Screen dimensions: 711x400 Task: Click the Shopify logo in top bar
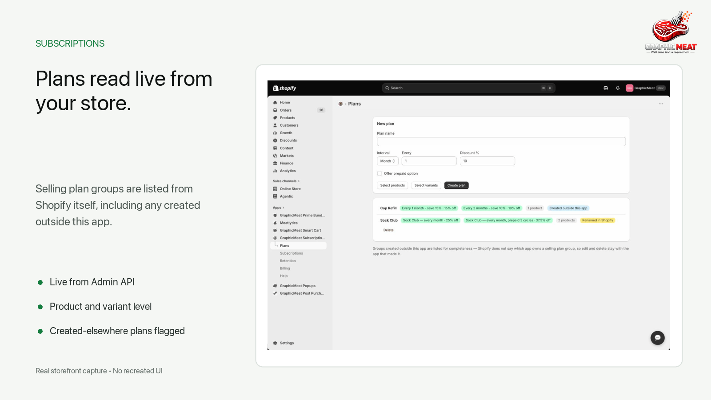284,88
